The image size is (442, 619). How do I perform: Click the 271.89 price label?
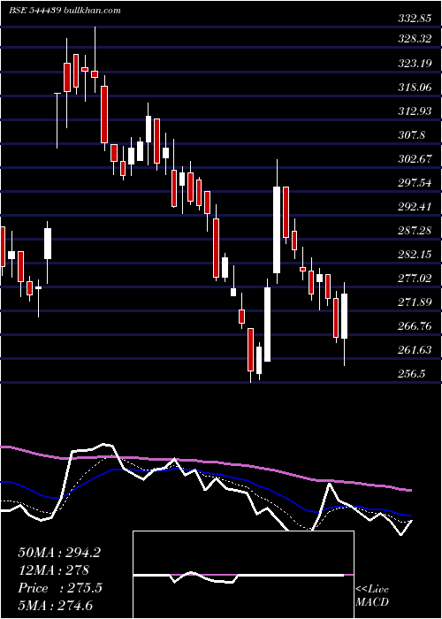tap(415, 302)
